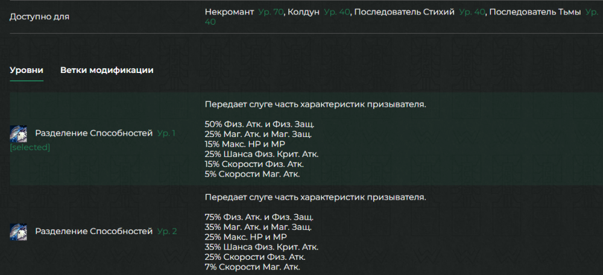Open the Ветки модификации tab
The image size is (603, 275).
(107, 71)
